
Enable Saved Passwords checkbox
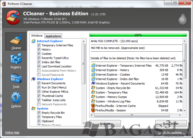pos(39,75)
